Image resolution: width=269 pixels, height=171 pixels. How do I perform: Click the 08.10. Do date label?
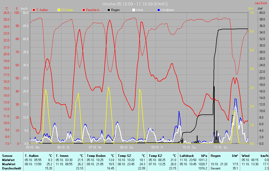tap(127, 147)
